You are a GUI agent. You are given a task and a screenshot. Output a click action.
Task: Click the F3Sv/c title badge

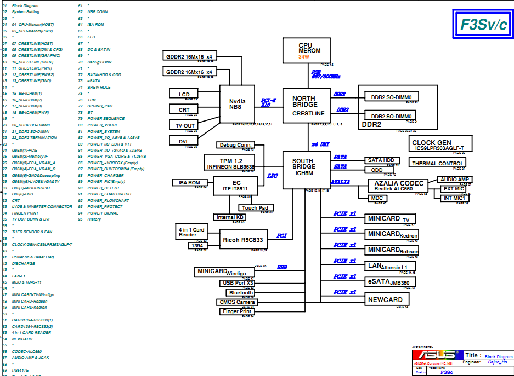pyautogui.click(x=483, y=24)
